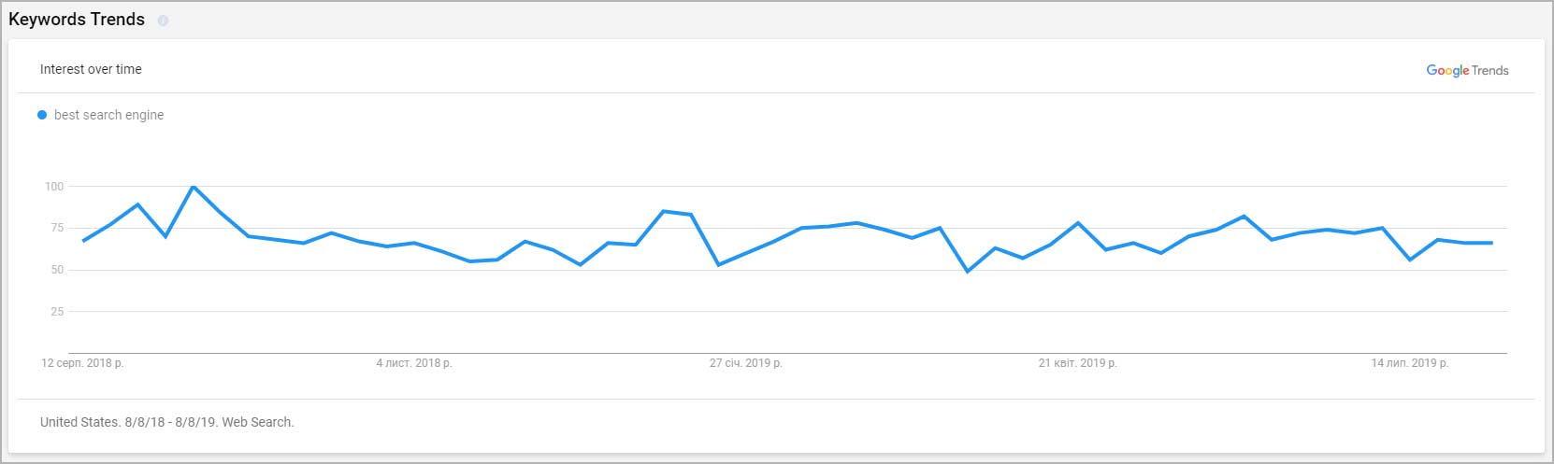Click the 75 value on the y-axis
1554x464 pixels.
point(57,228)
